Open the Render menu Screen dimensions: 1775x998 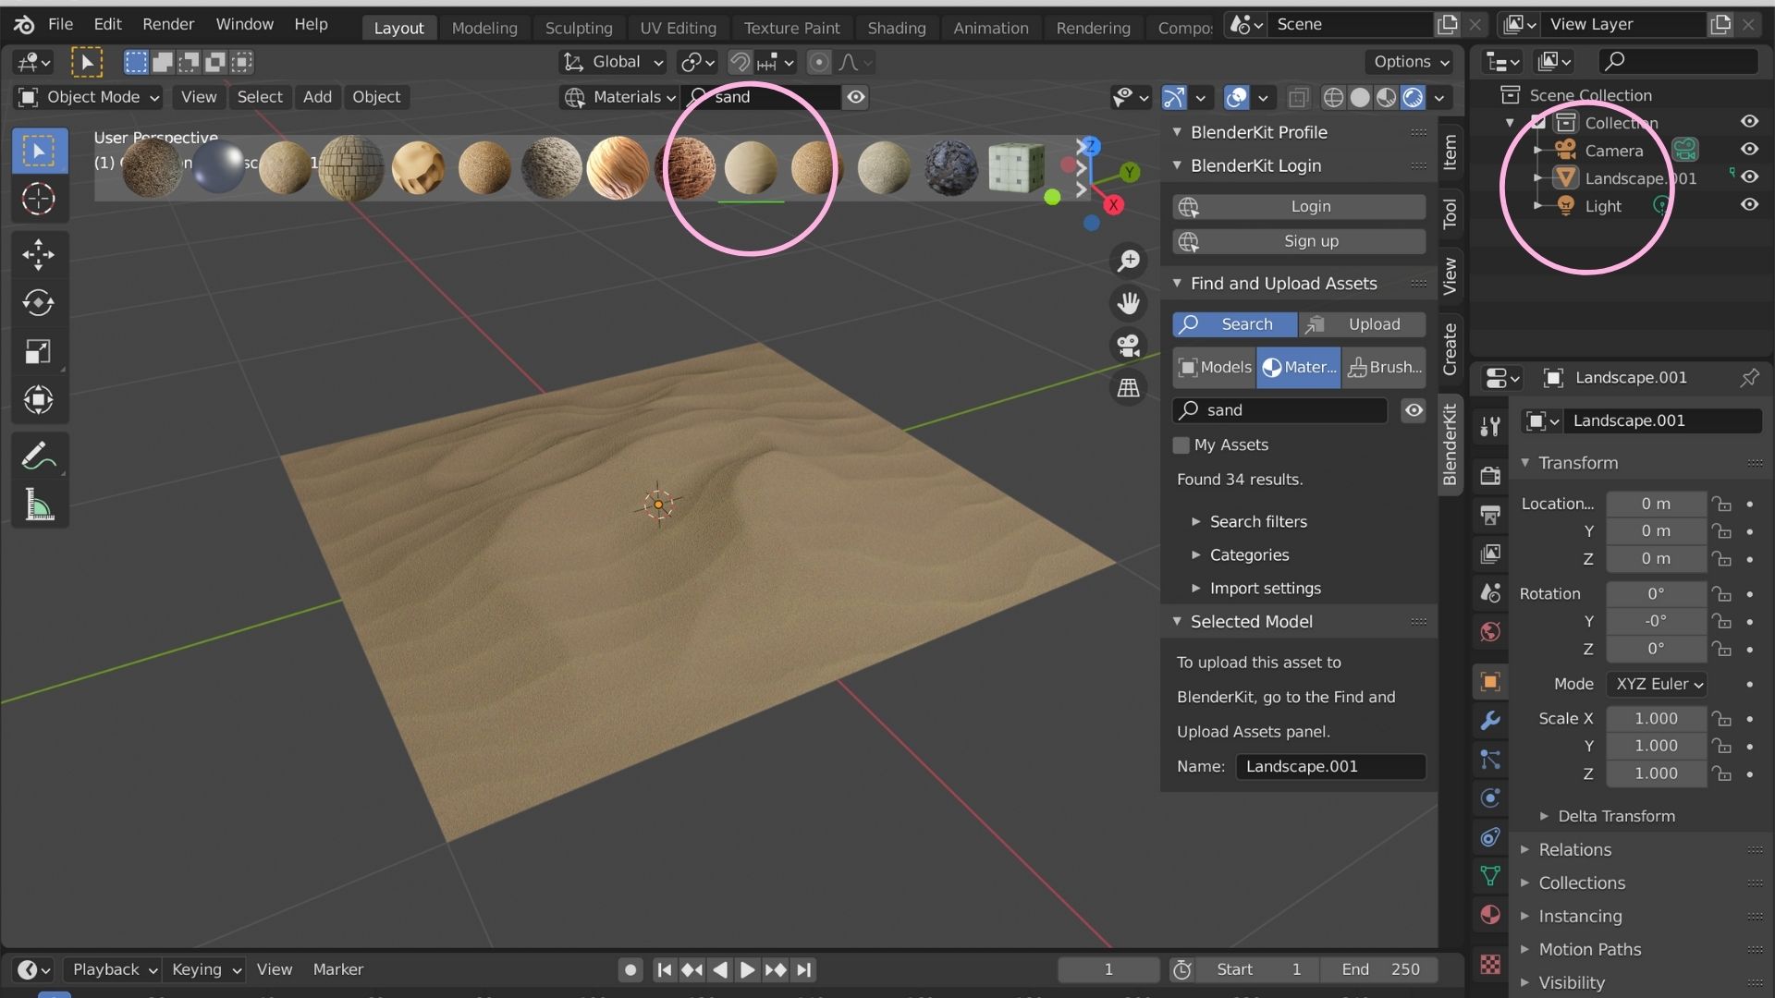coord(168,24)
